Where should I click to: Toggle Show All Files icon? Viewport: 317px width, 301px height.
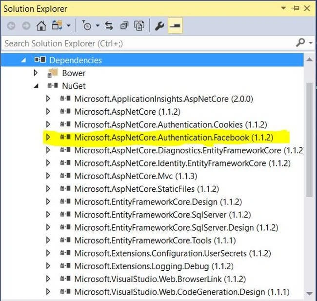point(139,26)
